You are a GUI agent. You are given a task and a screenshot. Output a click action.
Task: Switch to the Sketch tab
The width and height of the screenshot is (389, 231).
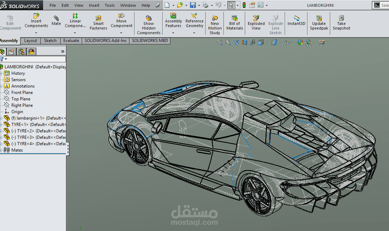point(51,41)
